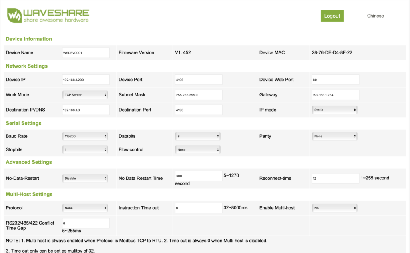Click MAC address 28-76-DE-D4-8F-22
This screenshot has width=410, height=253.
click(x=332, y=52)
